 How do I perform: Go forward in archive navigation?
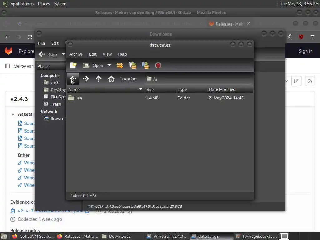point(86,79)
